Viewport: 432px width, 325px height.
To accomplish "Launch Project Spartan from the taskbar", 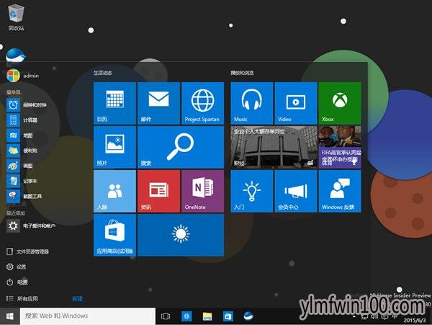I will click(186, 316).
